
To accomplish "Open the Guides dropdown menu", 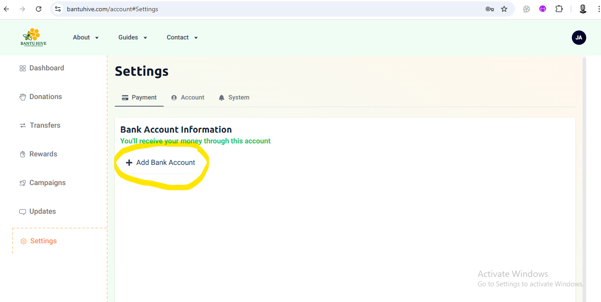I will [x=132, y=37].
